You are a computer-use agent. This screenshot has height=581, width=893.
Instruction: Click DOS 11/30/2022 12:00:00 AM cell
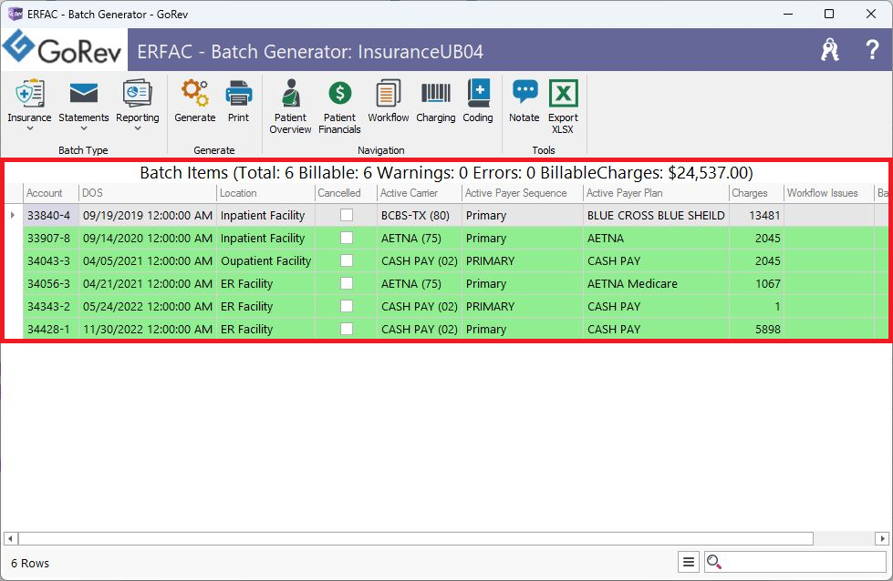point(148,329)
